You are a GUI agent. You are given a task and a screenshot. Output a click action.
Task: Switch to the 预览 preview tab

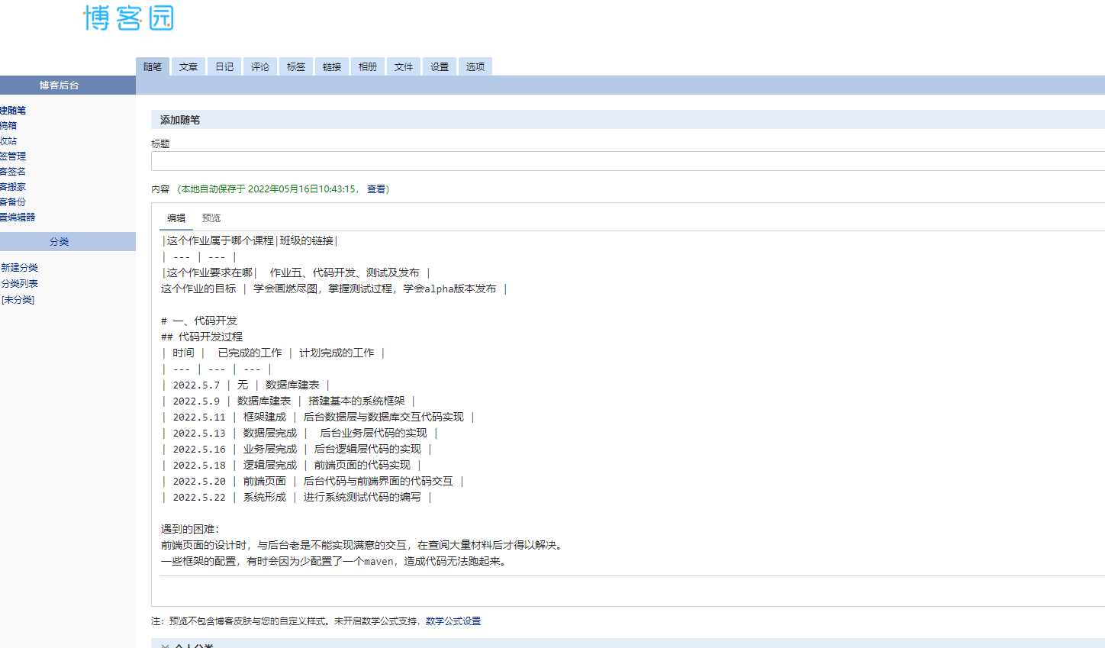(211, 218)
